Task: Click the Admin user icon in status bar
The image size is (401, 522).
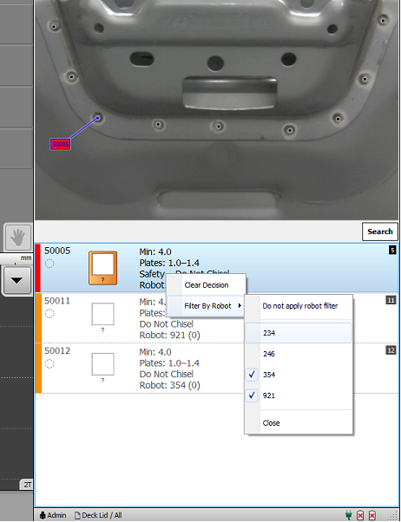Action: point(43,515)
